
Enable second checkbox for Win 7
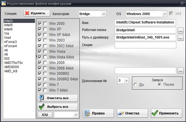pos(45,85)
